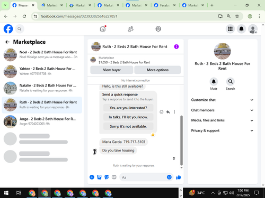
Task: Select the Ruth conversation row
Action: pyautogui.click(x=42, y=105)
